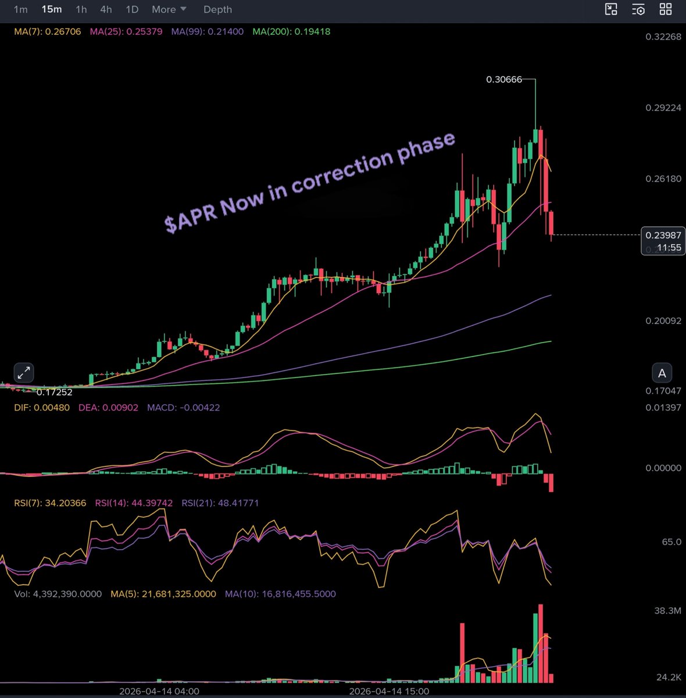
Task: Click the 0.32268 price axis label
Action: 663,37
